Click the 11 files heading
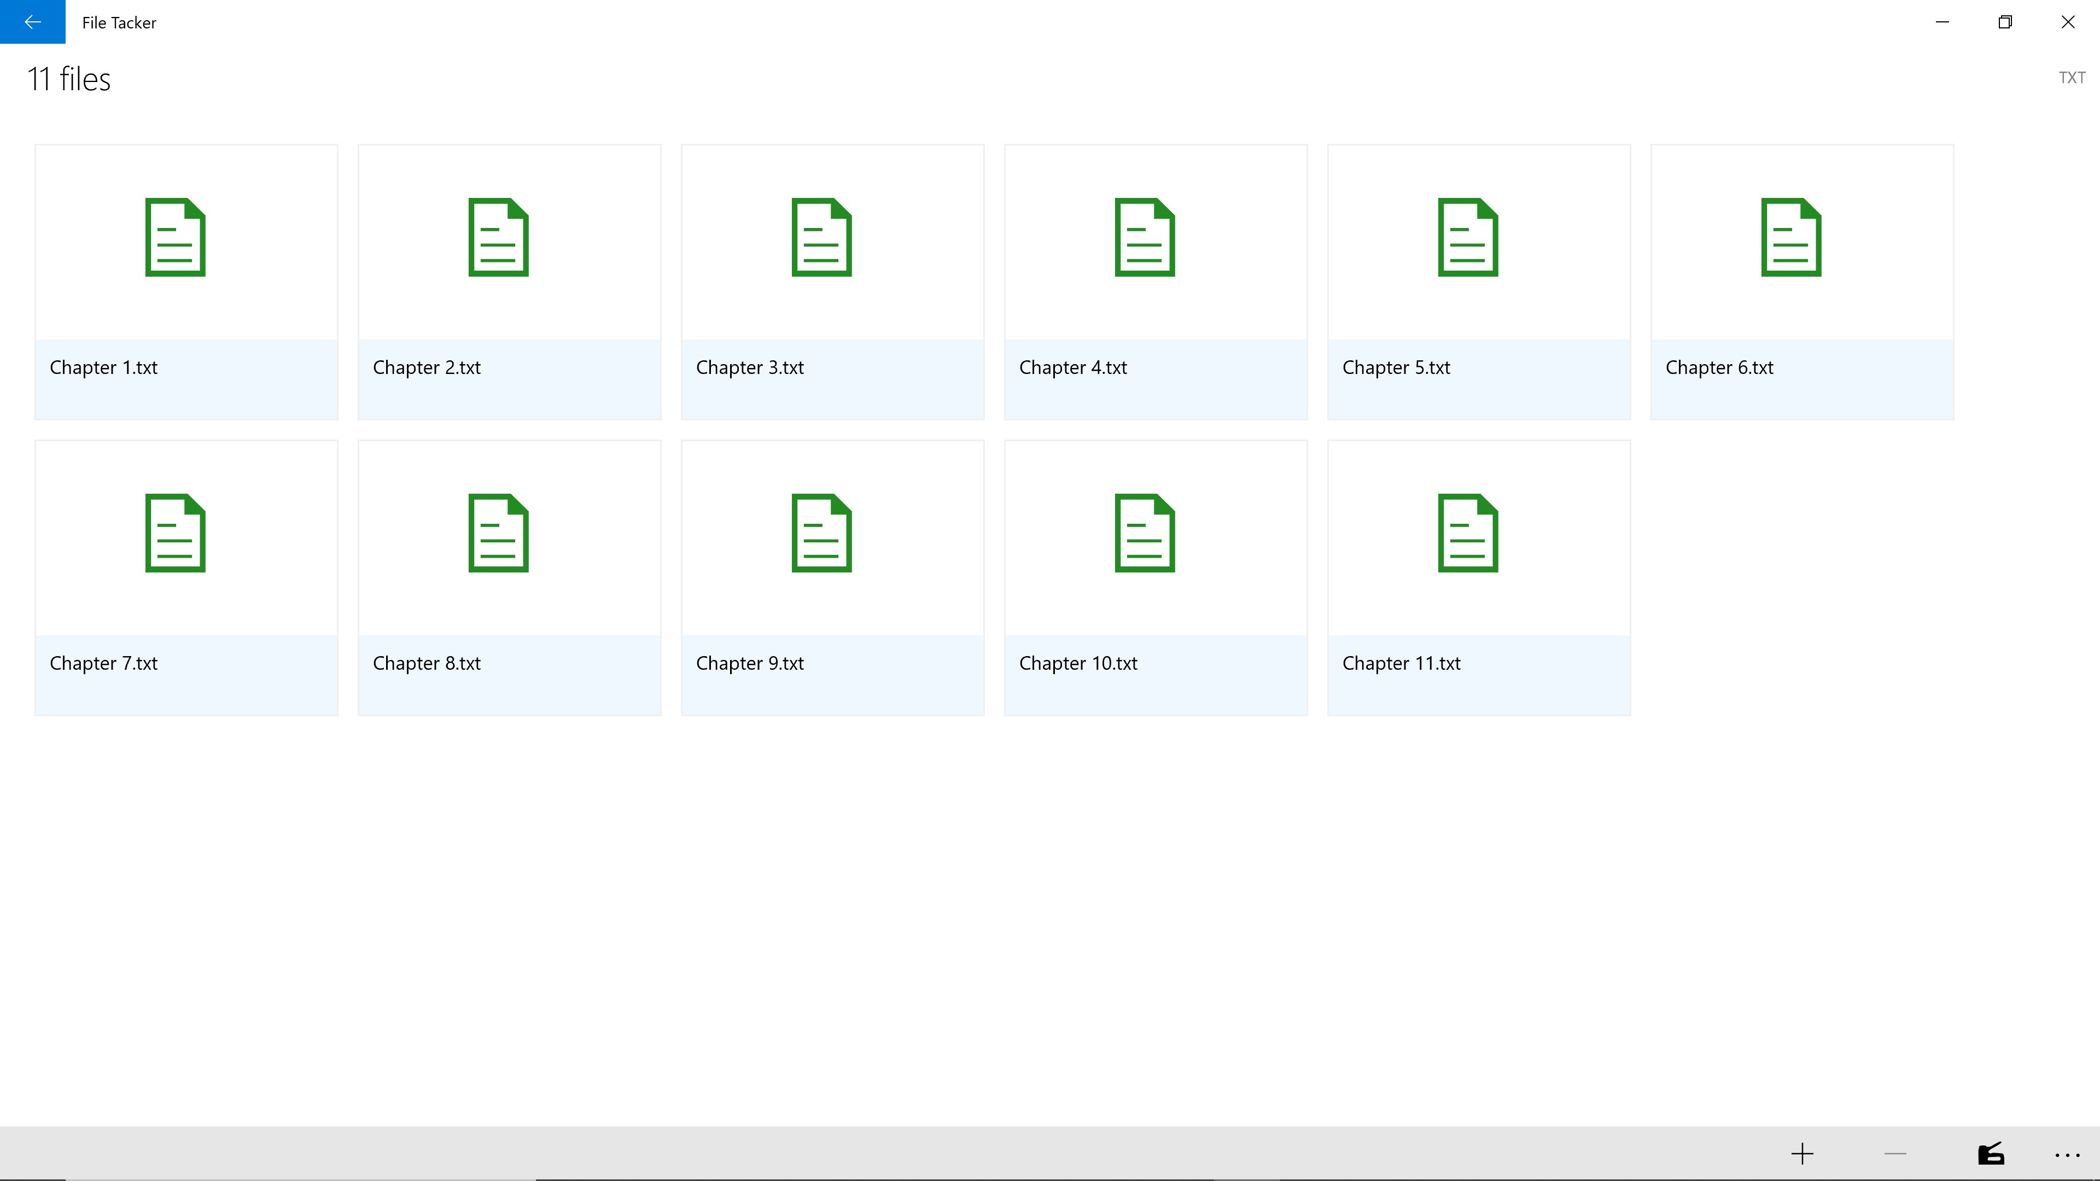Image resolution: width=2100 pixels, height=1181 pixels. click(x=69, y=79)
